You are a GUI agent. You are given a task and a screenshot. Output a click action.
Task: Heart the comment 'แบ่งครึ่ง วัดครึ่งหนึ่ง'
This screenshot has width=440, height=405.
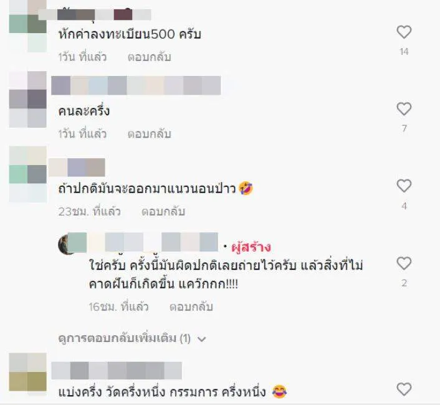tap(404, 389)
